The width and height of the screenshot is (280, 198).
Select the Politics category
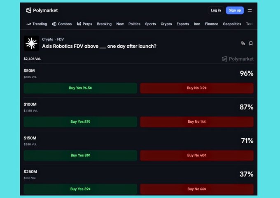[x=134, y=24]
